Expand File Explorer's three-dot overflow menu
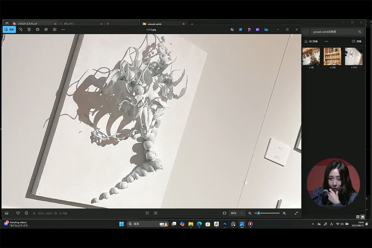 click(326, 41)
